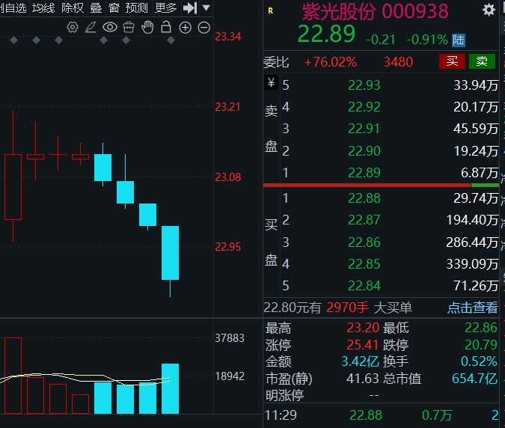Viewport: 505px width, 428px height.
Task: Select the 窗 toolbar item
Action: [x=114, y=7]
